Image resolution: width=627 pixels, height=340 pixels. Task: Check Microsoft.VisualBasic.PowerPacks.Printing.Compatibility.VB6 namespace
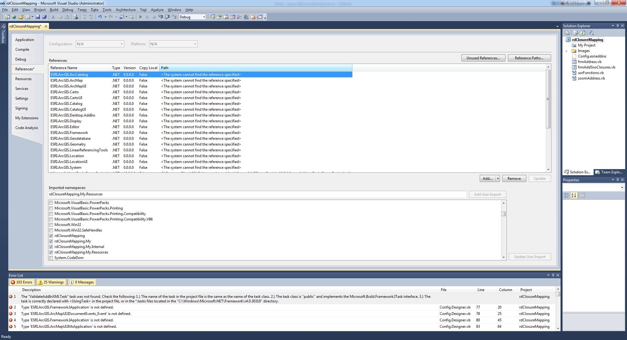tap(51, 219)
